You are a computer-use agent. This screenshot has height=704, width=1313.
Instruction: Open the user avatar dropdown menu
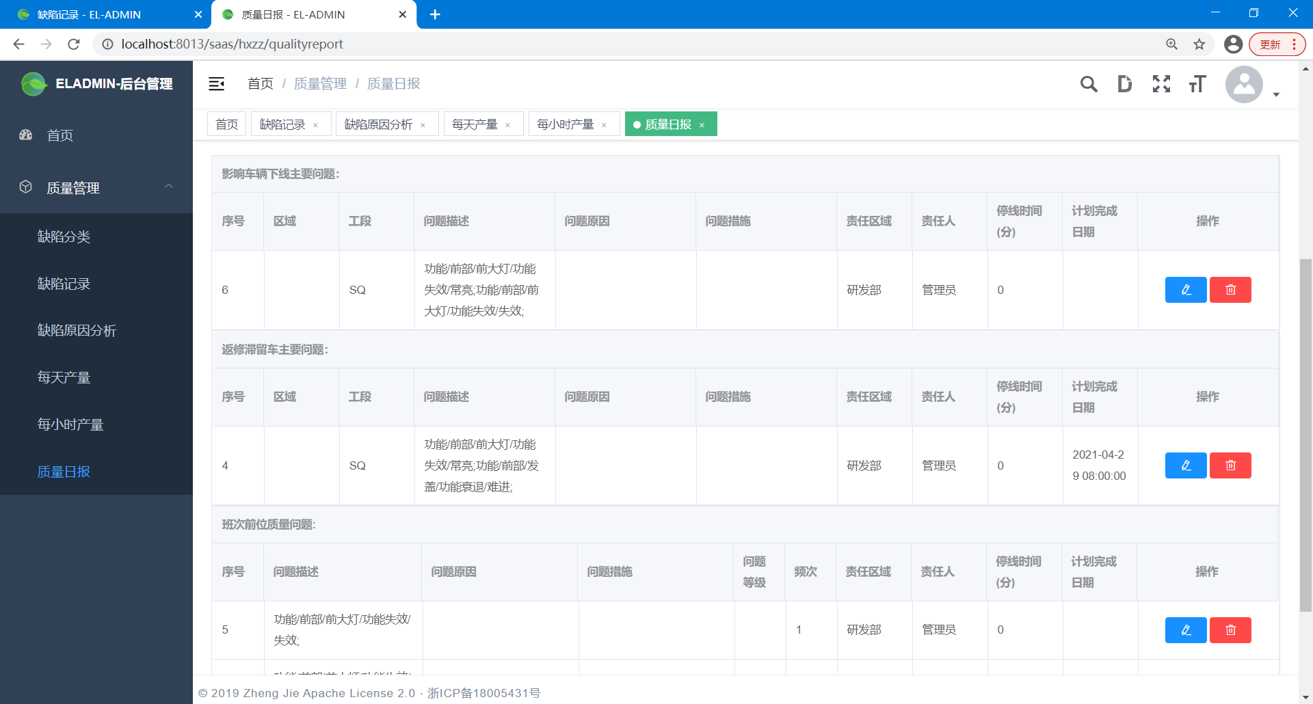pos(1251,85)
